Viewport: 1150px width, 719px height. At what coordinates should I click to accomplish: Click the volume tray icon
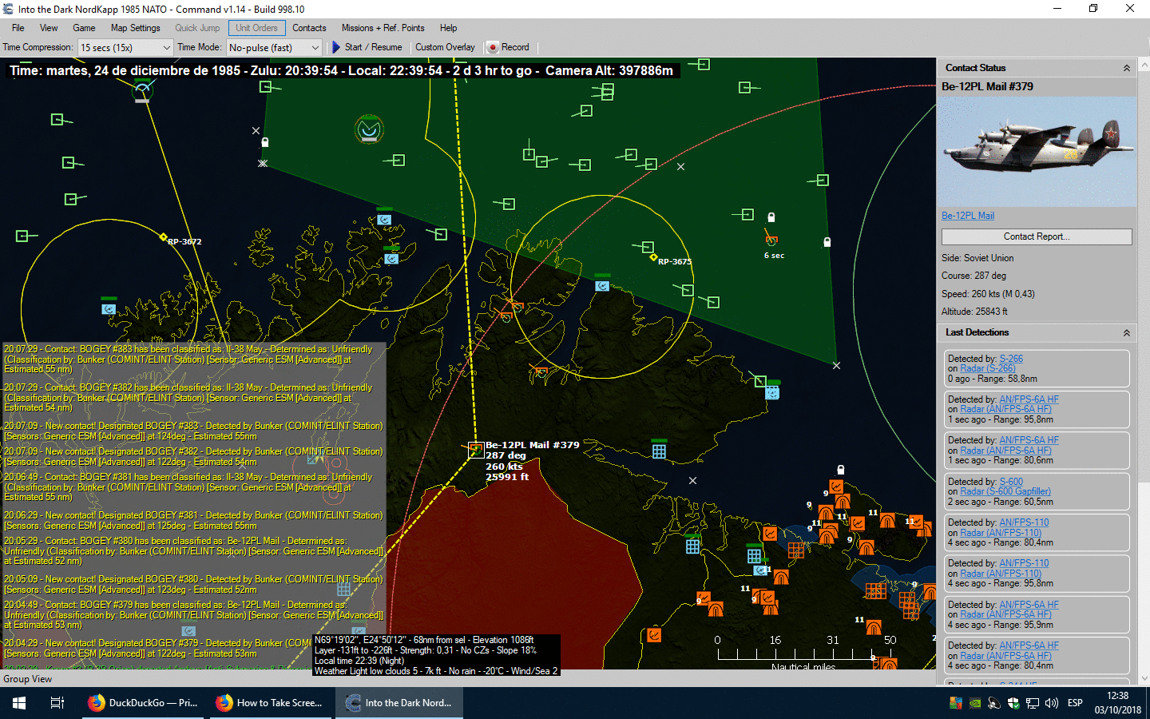(x=1052, y=703)
